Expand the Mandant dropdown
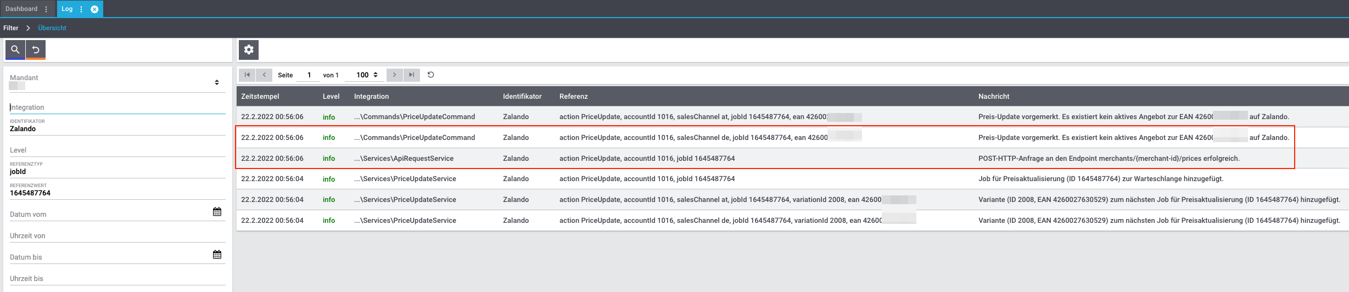Screen dimensions: 1349x292 pyautogui.click(x=217, y=82)
